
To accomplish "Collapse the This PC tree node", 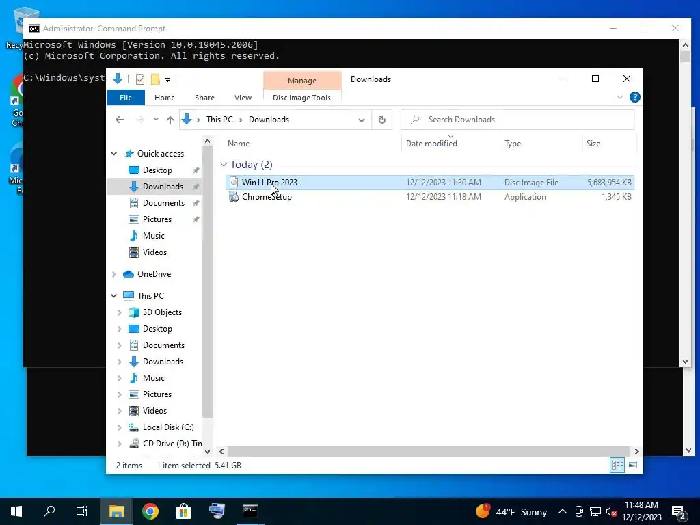I will (x=114, y=296).
